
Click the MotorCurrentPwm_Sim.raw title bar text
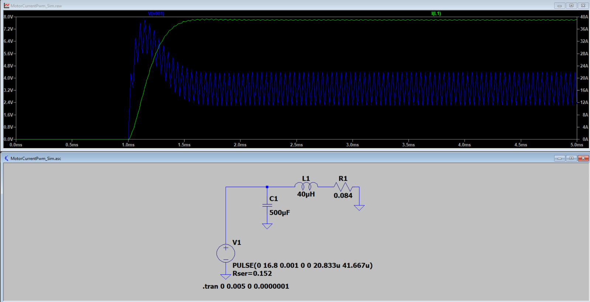(x=36, y=6)
